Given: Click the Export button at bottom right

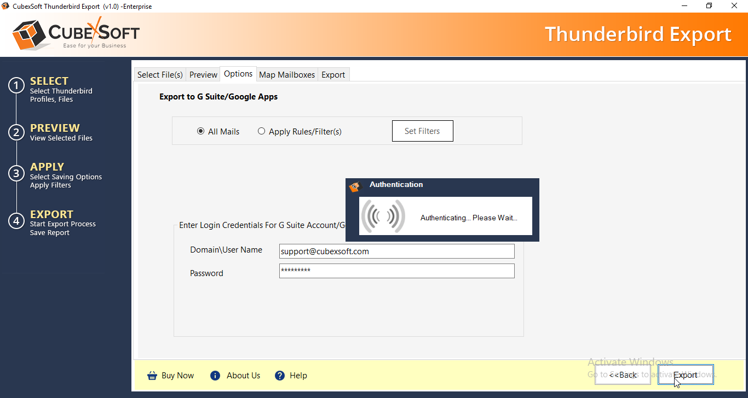Looking at the screenshot, I should [x=686, y=375].
